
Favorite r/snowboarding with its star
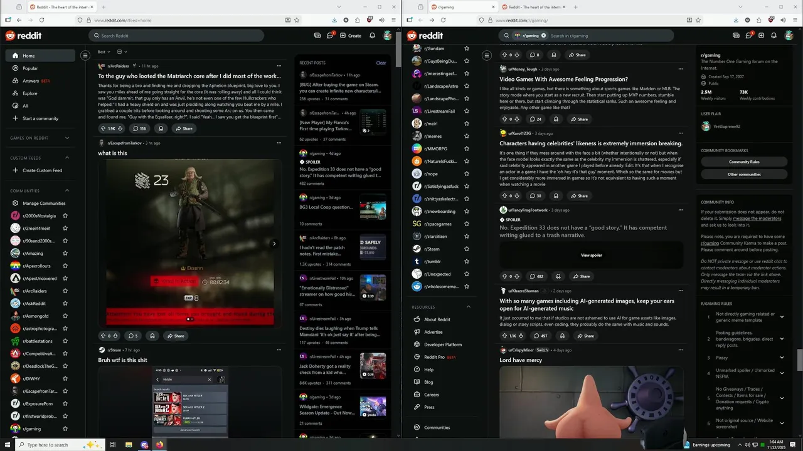coord(466,212)
